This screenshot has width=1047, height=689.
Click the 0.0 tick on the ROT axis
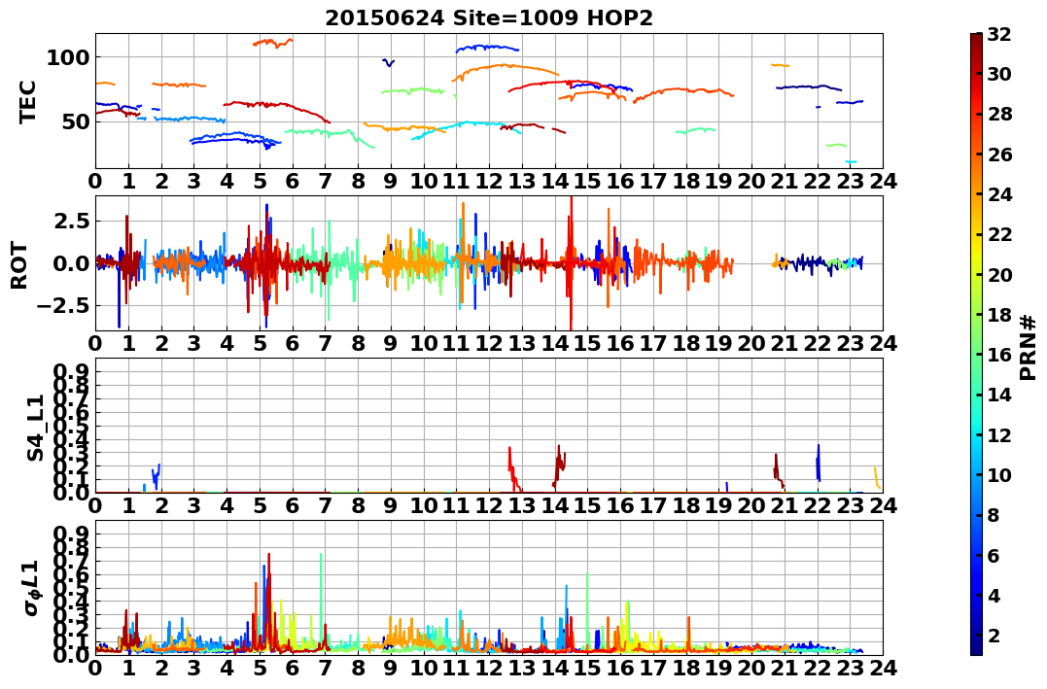(x=72, y=263)
